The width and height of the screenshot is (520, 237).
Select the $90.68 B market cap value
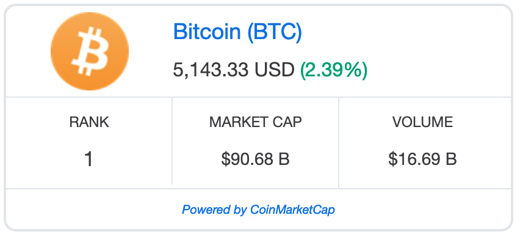(255, 159)
